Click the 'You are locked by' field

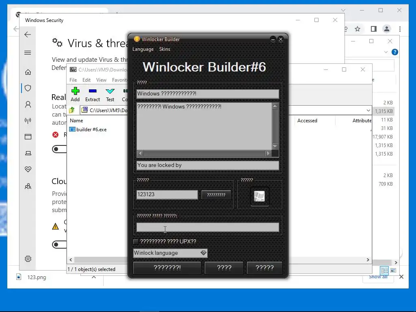click(x=208, y=165)
